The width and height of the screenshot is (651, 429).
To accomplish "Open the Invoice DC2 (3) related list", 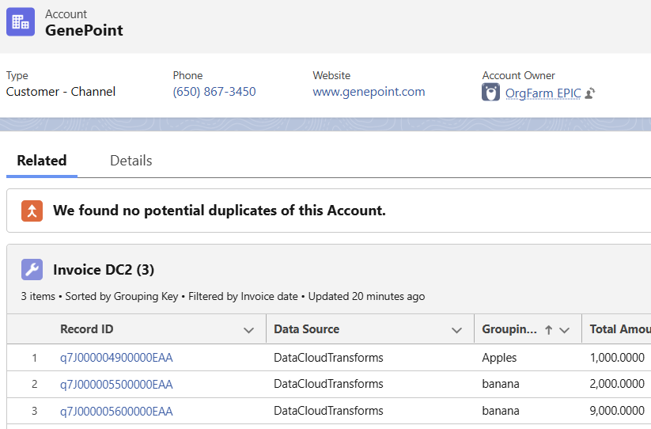I will pyautogui.click(x=104, y=270).
